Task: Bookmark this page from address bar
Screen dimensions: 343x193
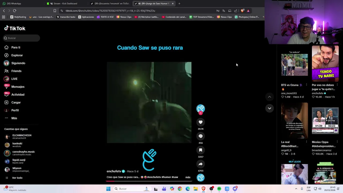Action: click(55, 11)
